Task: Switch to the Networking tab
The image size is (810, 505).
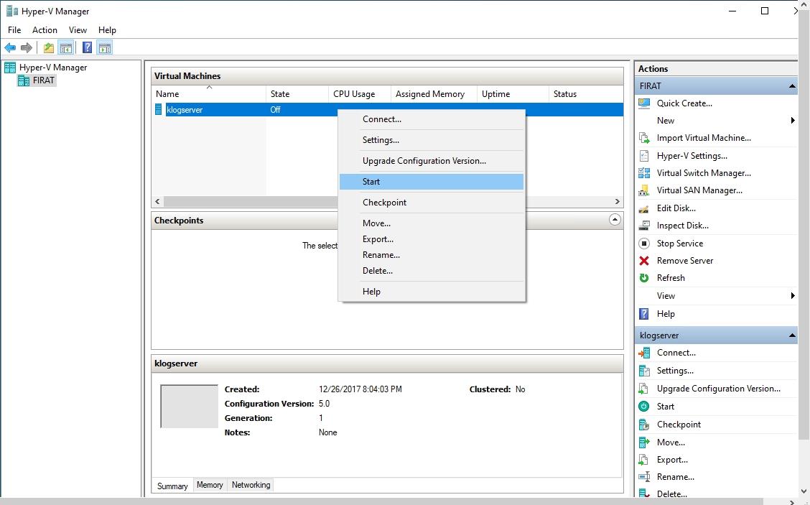Action: point(251,485)
